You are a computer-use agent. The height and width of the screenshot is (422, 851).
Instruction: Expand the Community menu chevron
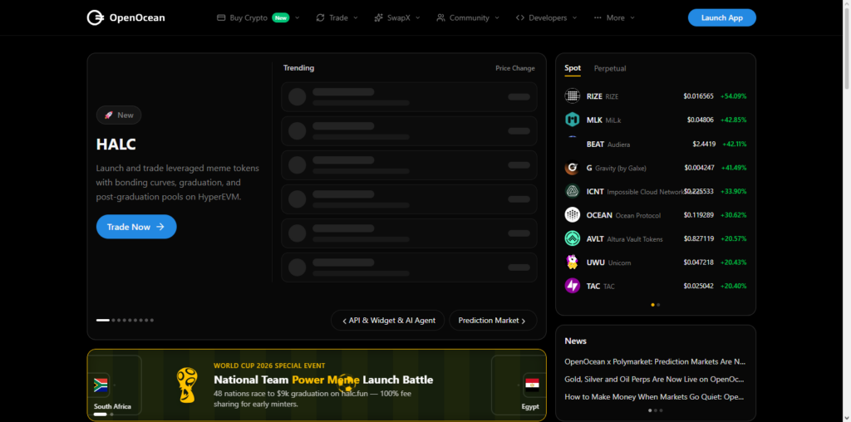coord(497,18)
